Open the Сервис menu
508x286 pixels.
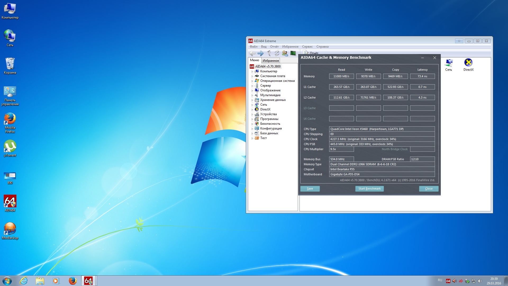[307, 47]
